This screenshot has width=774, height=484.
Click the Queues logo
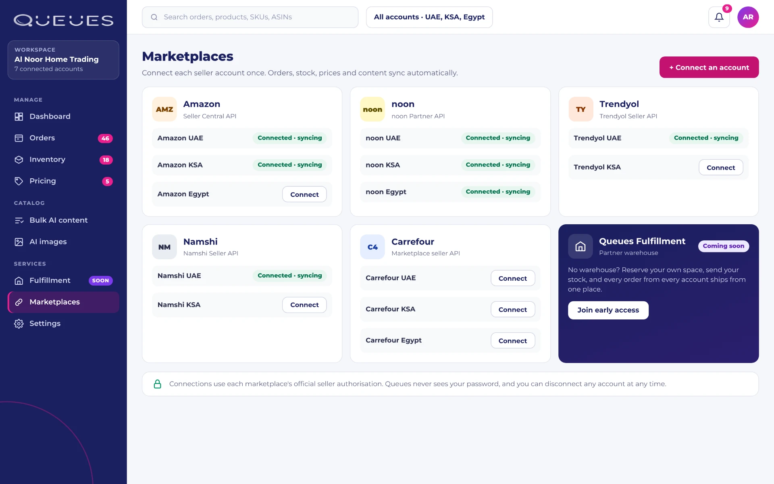click(63, 20)
